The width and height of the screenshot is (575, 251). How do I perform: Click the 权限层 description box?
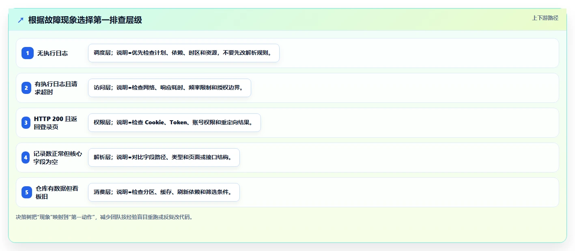[174, 123]
